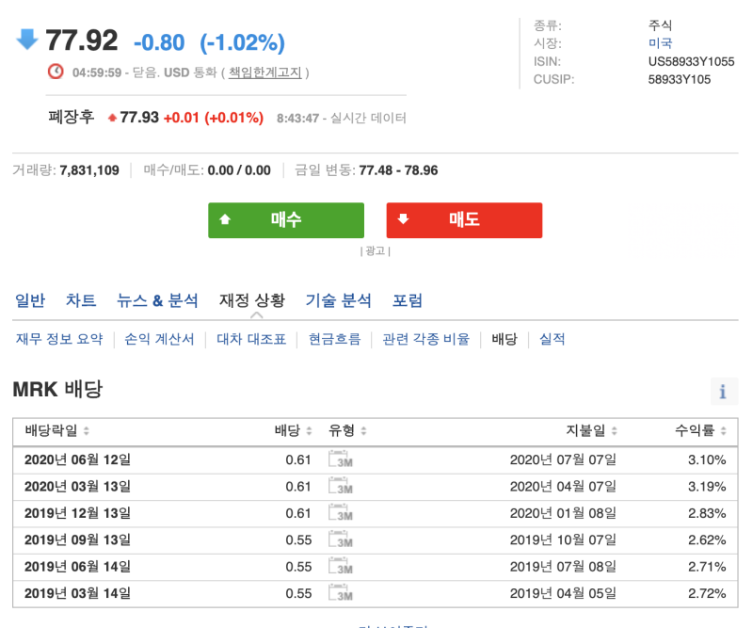Click the 3M calendar icon in the 2020년 06월 12일 row
This screenshot has width=753, height=628.
[x=341, y=459]
